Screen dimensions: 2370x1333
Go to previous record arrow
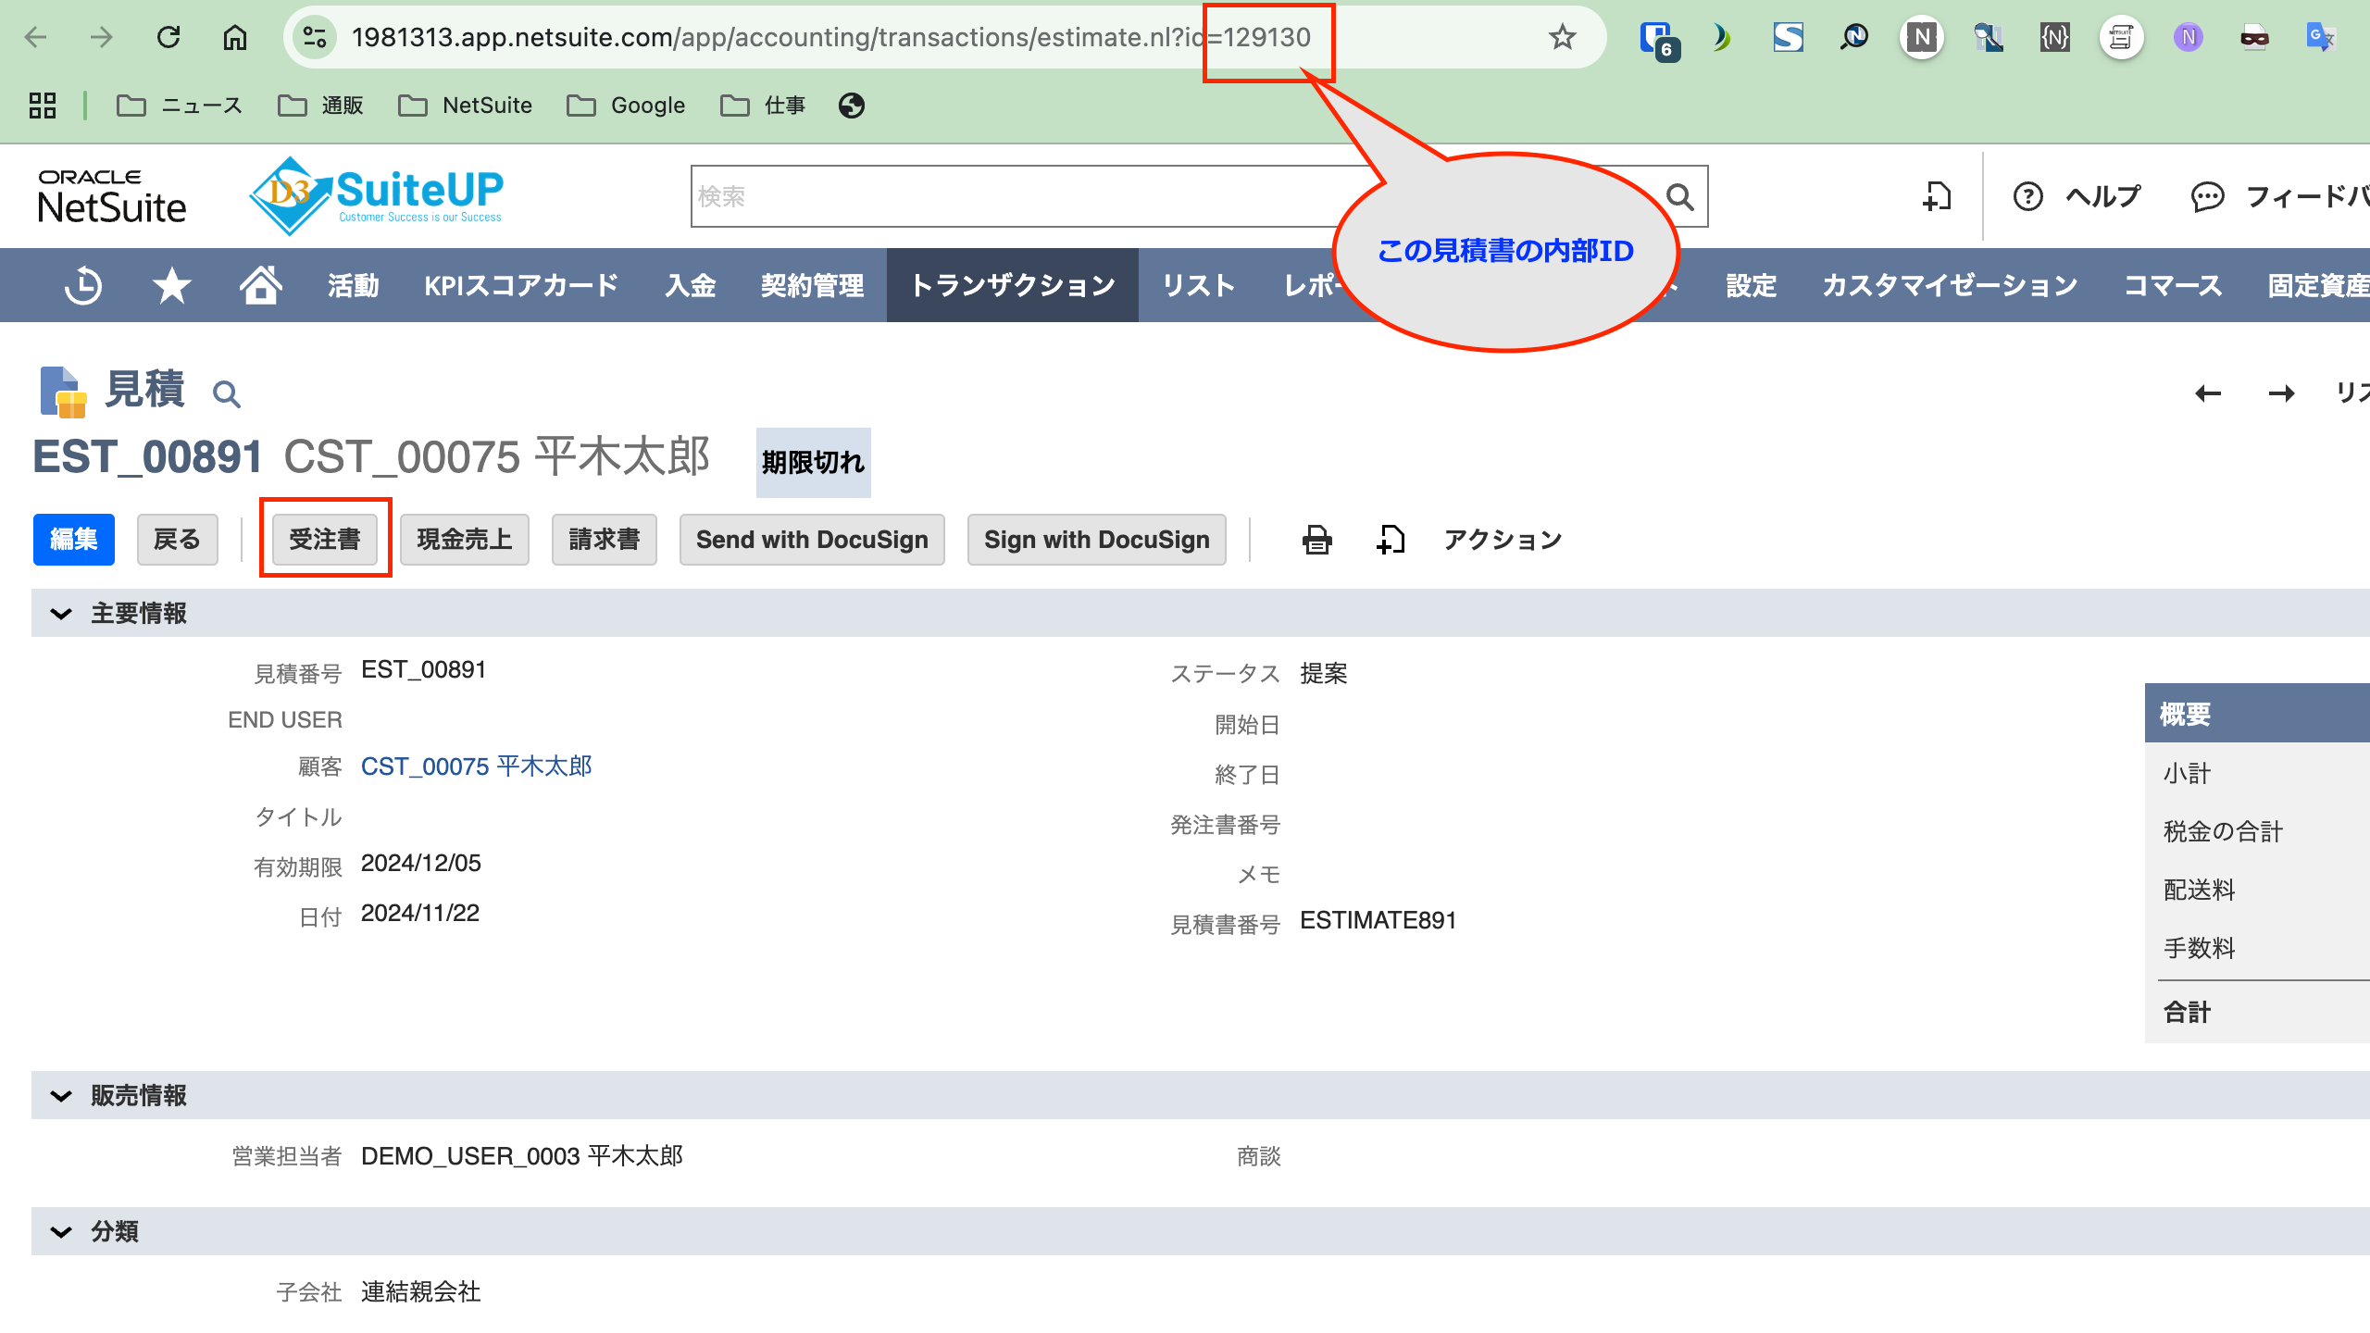coord(2208,393)
